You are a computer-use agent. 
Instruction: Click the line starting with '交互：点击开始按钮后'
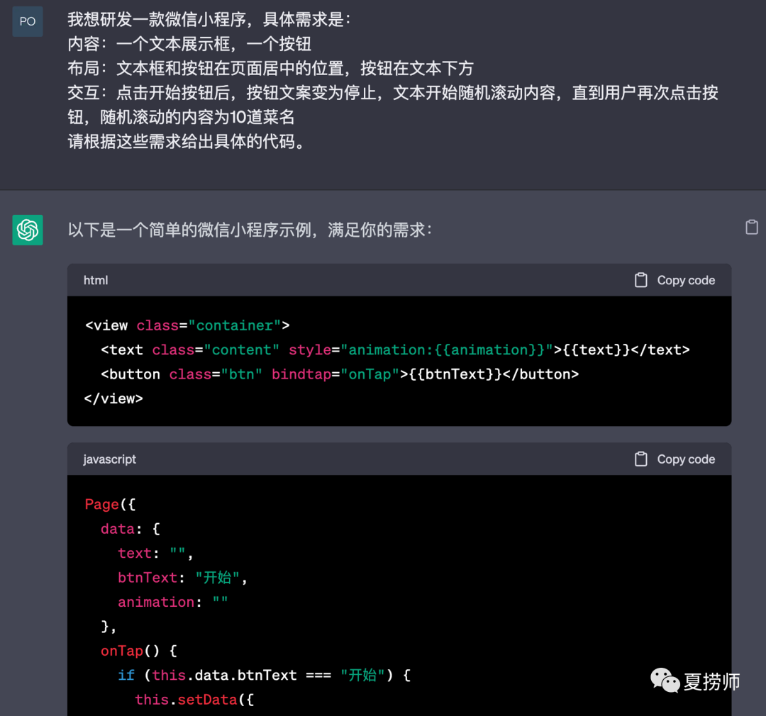393,94
